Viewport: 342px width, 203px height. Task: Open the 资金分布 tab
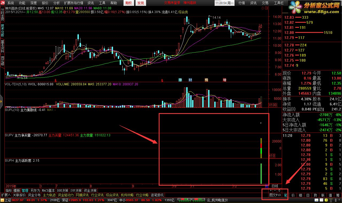coord(34,195)
